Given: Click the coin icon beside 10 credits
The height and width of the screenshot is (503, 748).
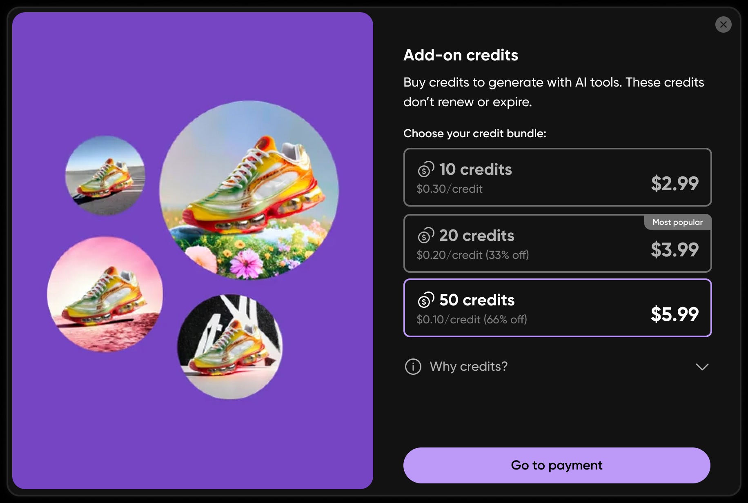Looking at the screenshot, I should point(426,169).
